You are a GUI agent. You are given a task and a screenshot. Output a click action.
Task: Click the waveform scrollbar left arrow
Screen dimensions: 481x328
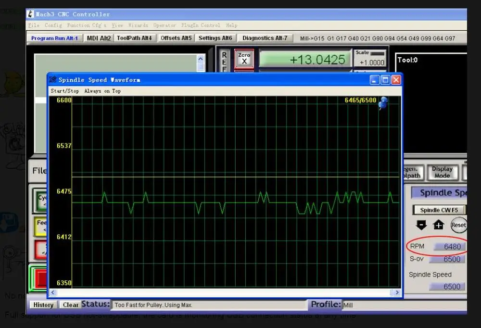tap(53, 292)
